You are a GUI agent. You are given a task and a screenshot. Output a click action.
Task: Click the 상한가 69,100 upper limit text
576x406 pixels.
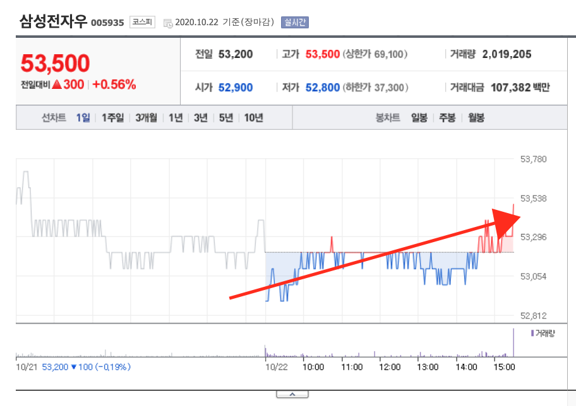(375, 54)
